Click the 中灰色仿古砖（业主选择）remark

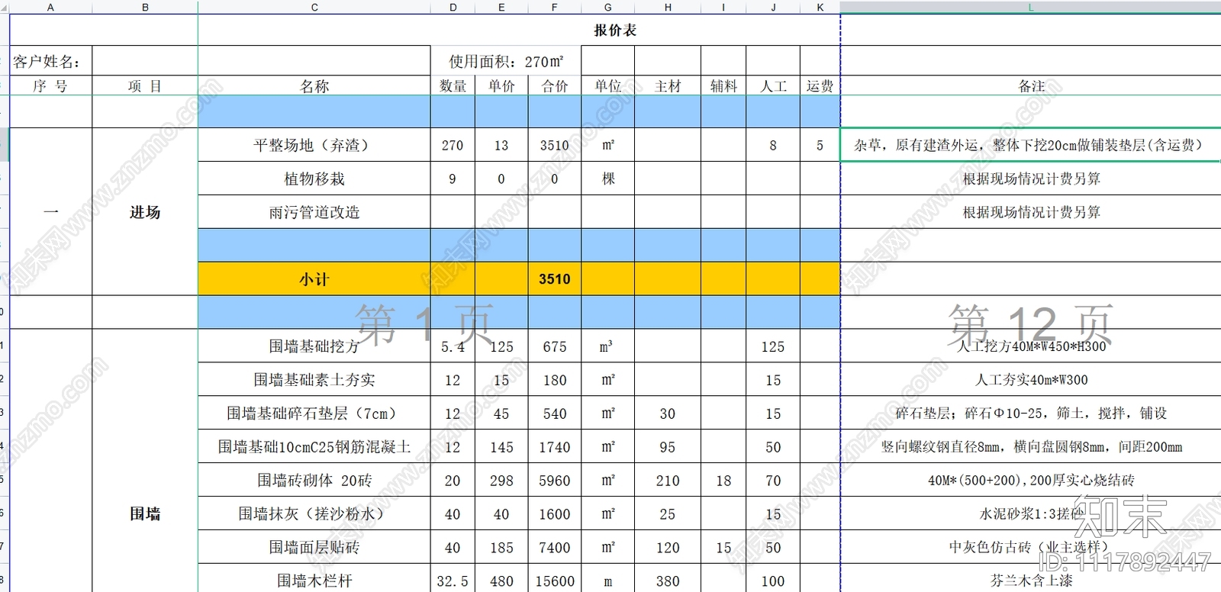point(1031,548)
